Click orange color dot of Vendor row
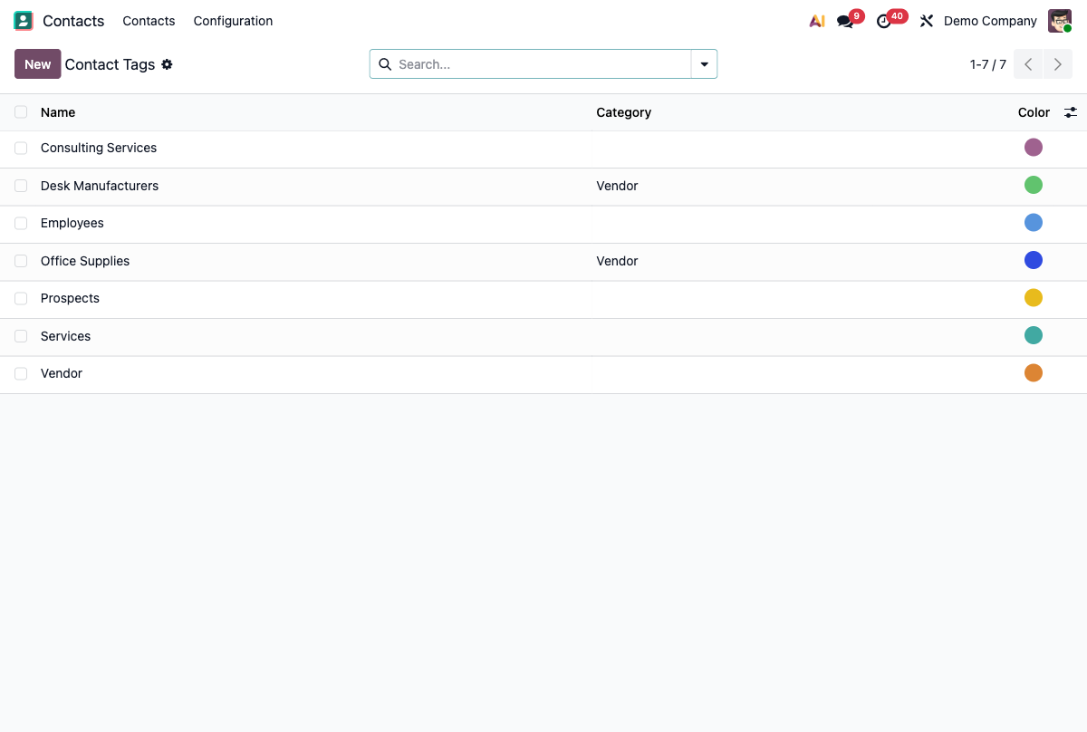 (x=1034, y=373)
